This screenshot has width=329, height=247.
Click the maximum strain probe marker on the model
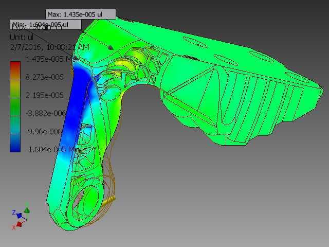click(111, 47)
